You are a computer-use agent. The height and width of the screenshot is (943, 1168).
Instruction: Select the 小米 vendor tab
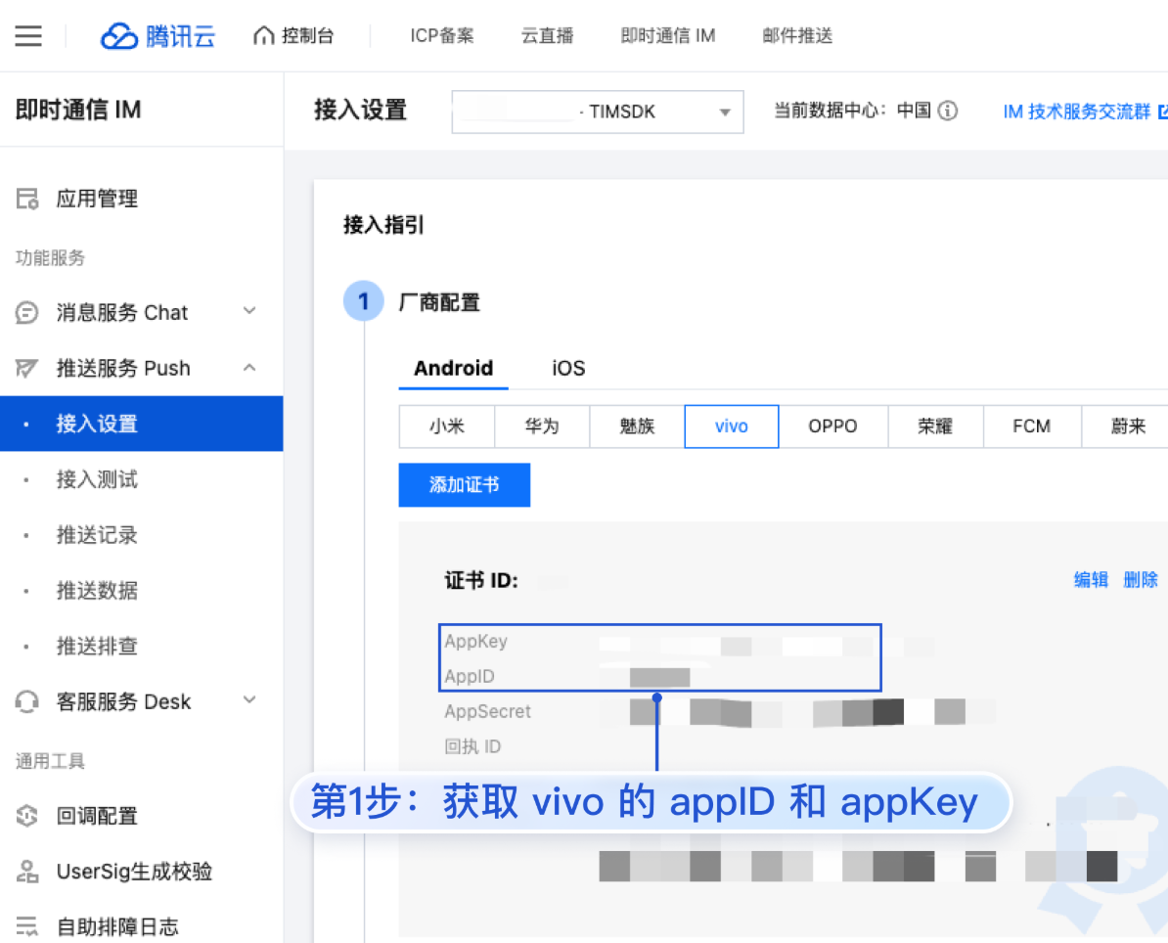(447, 427)
